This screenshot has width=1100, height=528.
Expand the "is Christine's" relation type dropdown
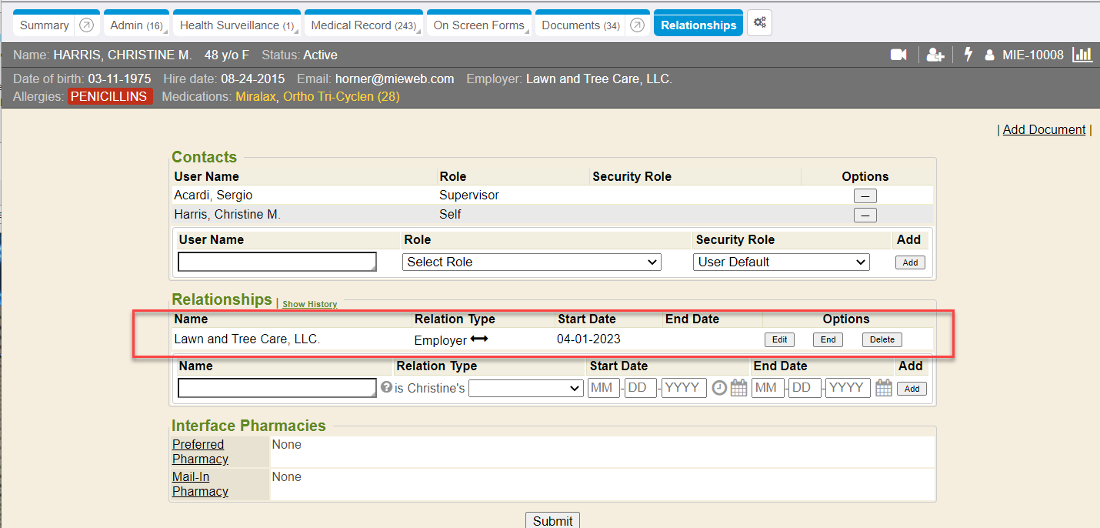click(525, 389)
